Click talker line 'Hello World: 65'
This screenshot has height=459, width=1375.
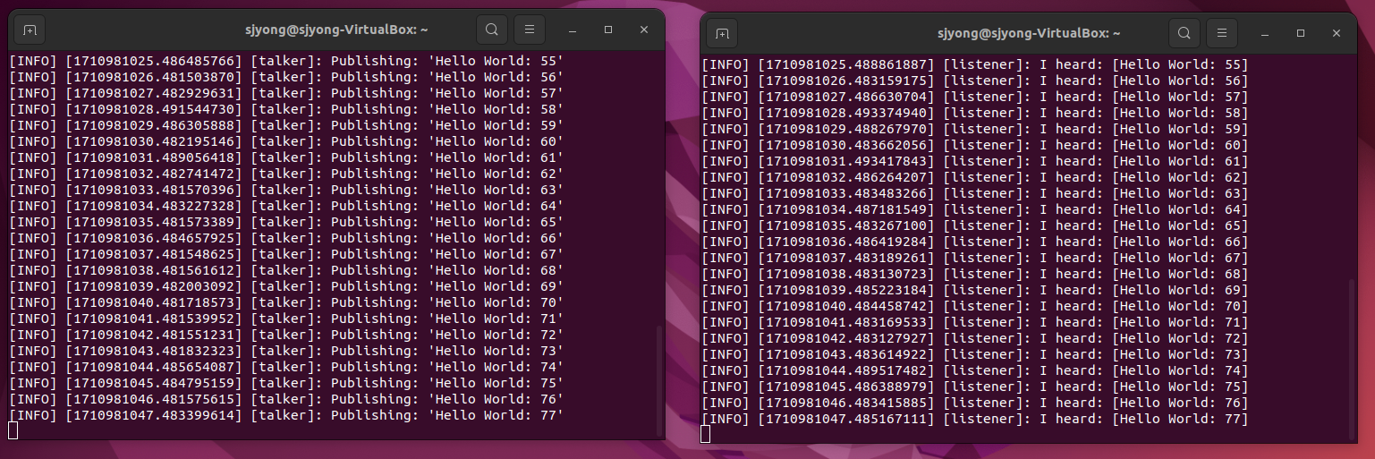click(x=285, y=222)
